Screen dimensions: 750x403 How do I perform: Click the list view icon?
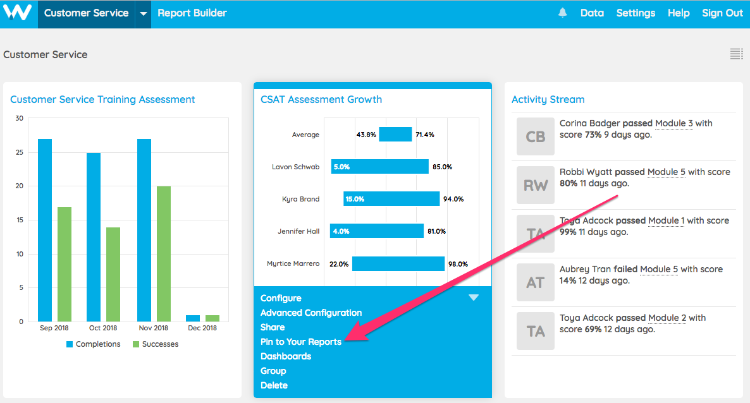(x=736, y=54)
